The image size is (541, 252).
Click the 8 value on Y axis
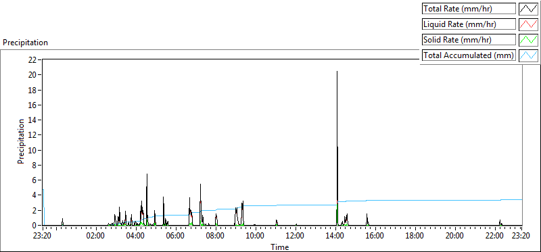click(x=34, y=165)
